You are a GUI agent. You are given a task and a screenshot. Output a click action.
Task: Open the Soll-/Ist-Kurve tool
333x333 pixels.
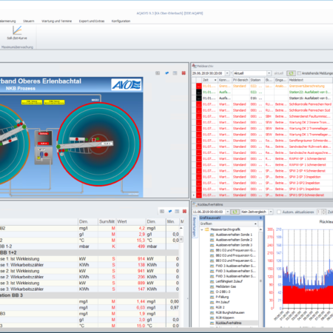[x=17, y=33]
